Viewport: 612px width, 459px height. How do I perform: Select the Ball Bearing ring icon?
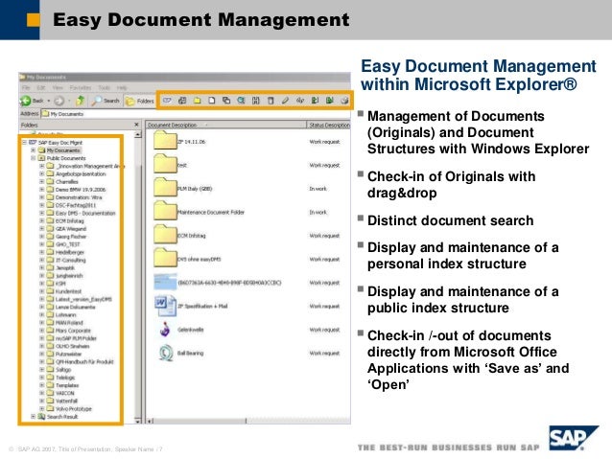pyautogui.click(x=166, y=353)
